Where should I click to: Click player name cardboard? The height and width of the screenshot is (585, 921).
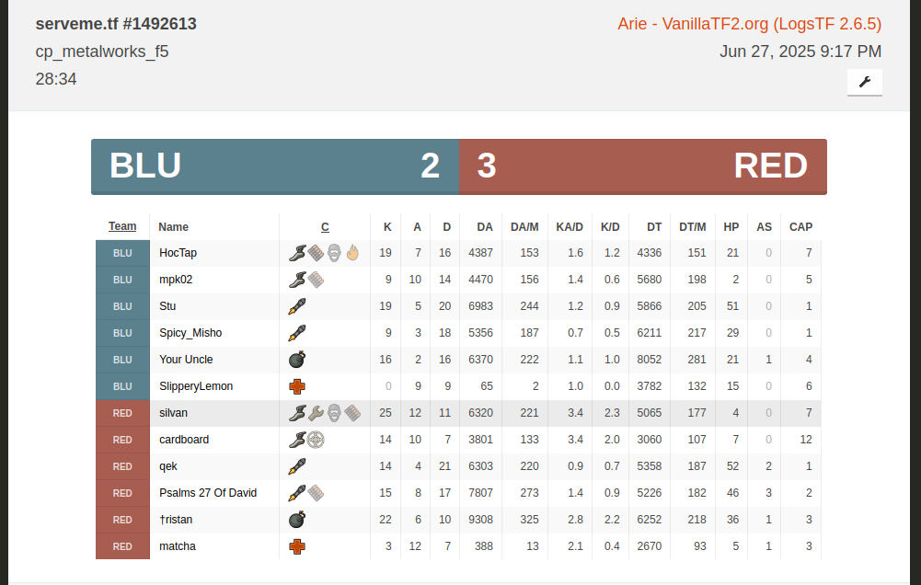[184, 440]
